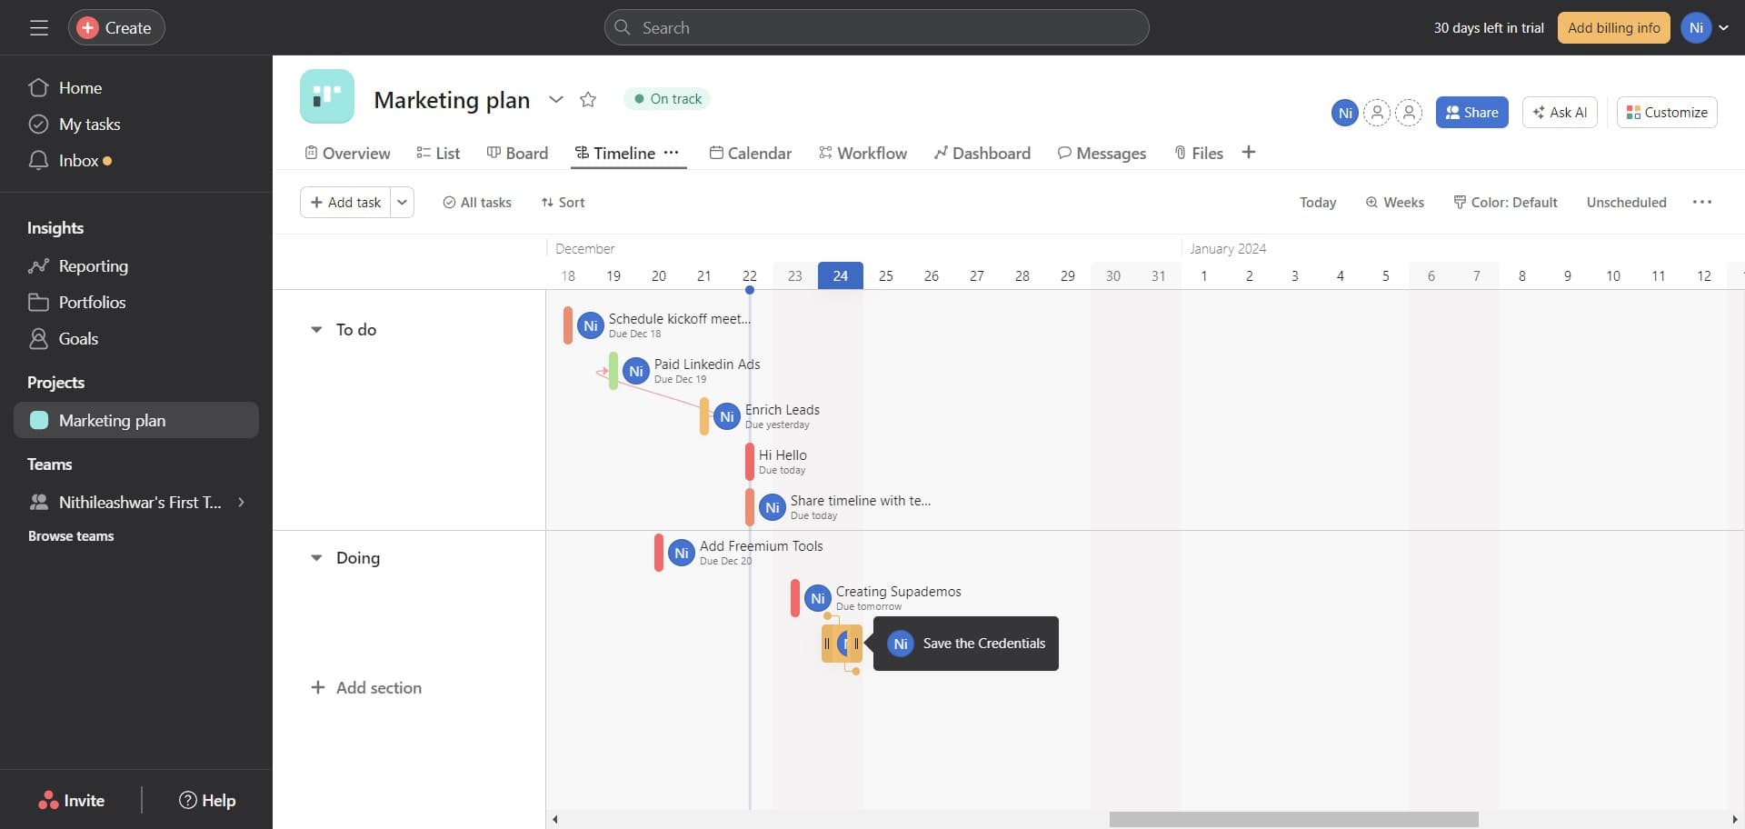
Task: Open the search bar
Action: pos(875,27)
